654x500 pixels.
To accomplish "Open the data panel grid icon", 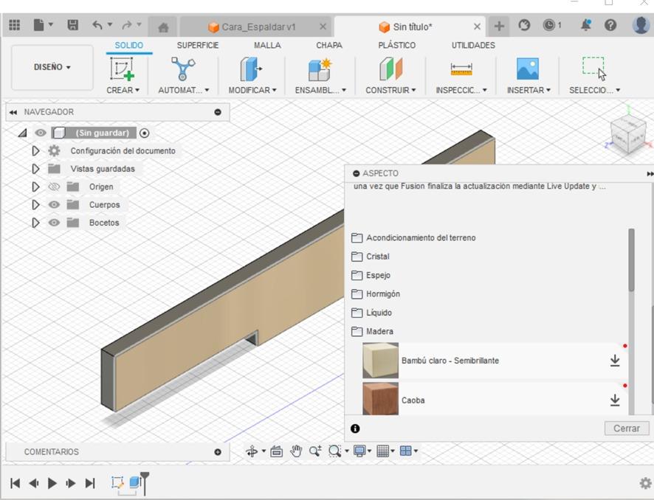I will 14,25.
